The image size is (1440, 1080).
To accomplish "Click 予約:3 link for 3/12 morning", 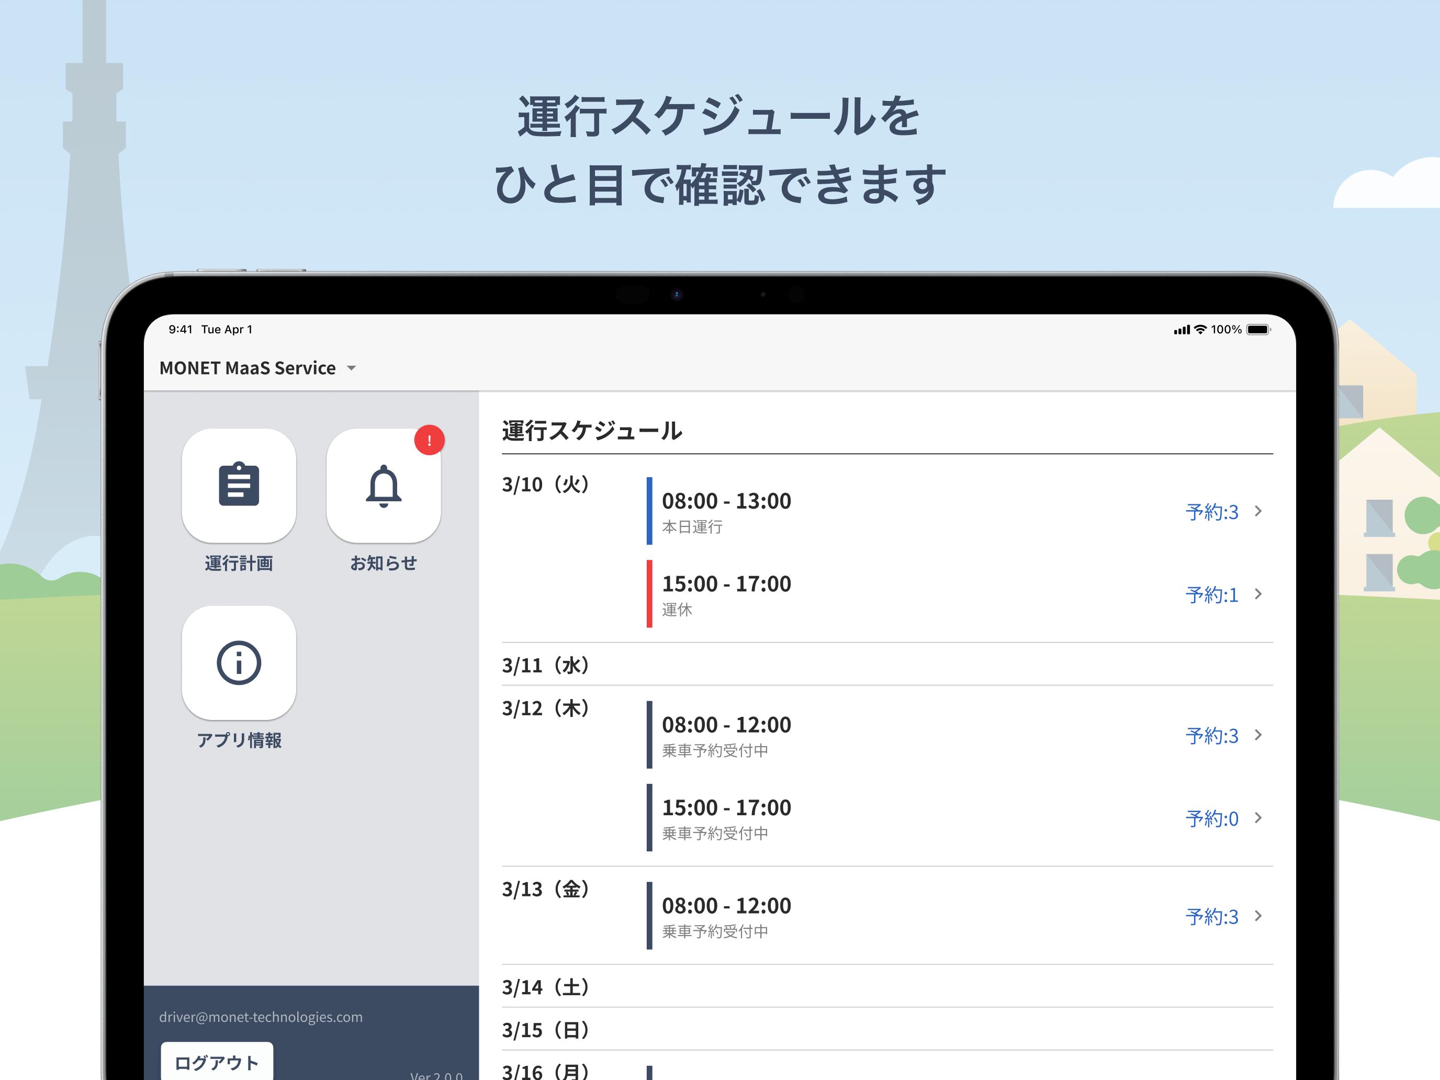I will pyautogui.click(x=1211, y=736).
